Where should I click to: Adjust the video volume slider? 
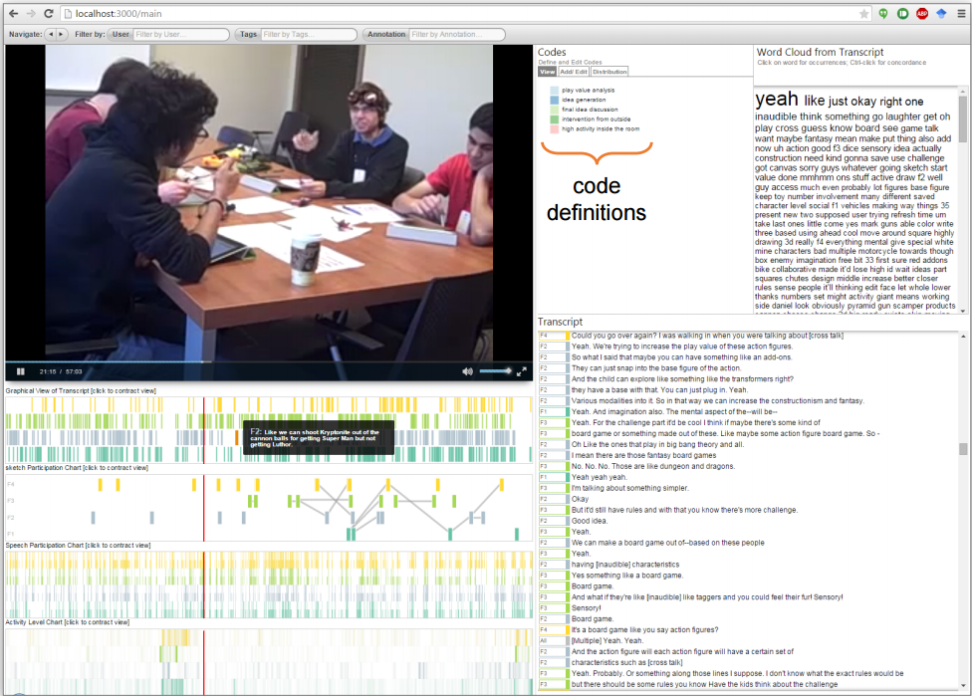click(x=494, y=371)
